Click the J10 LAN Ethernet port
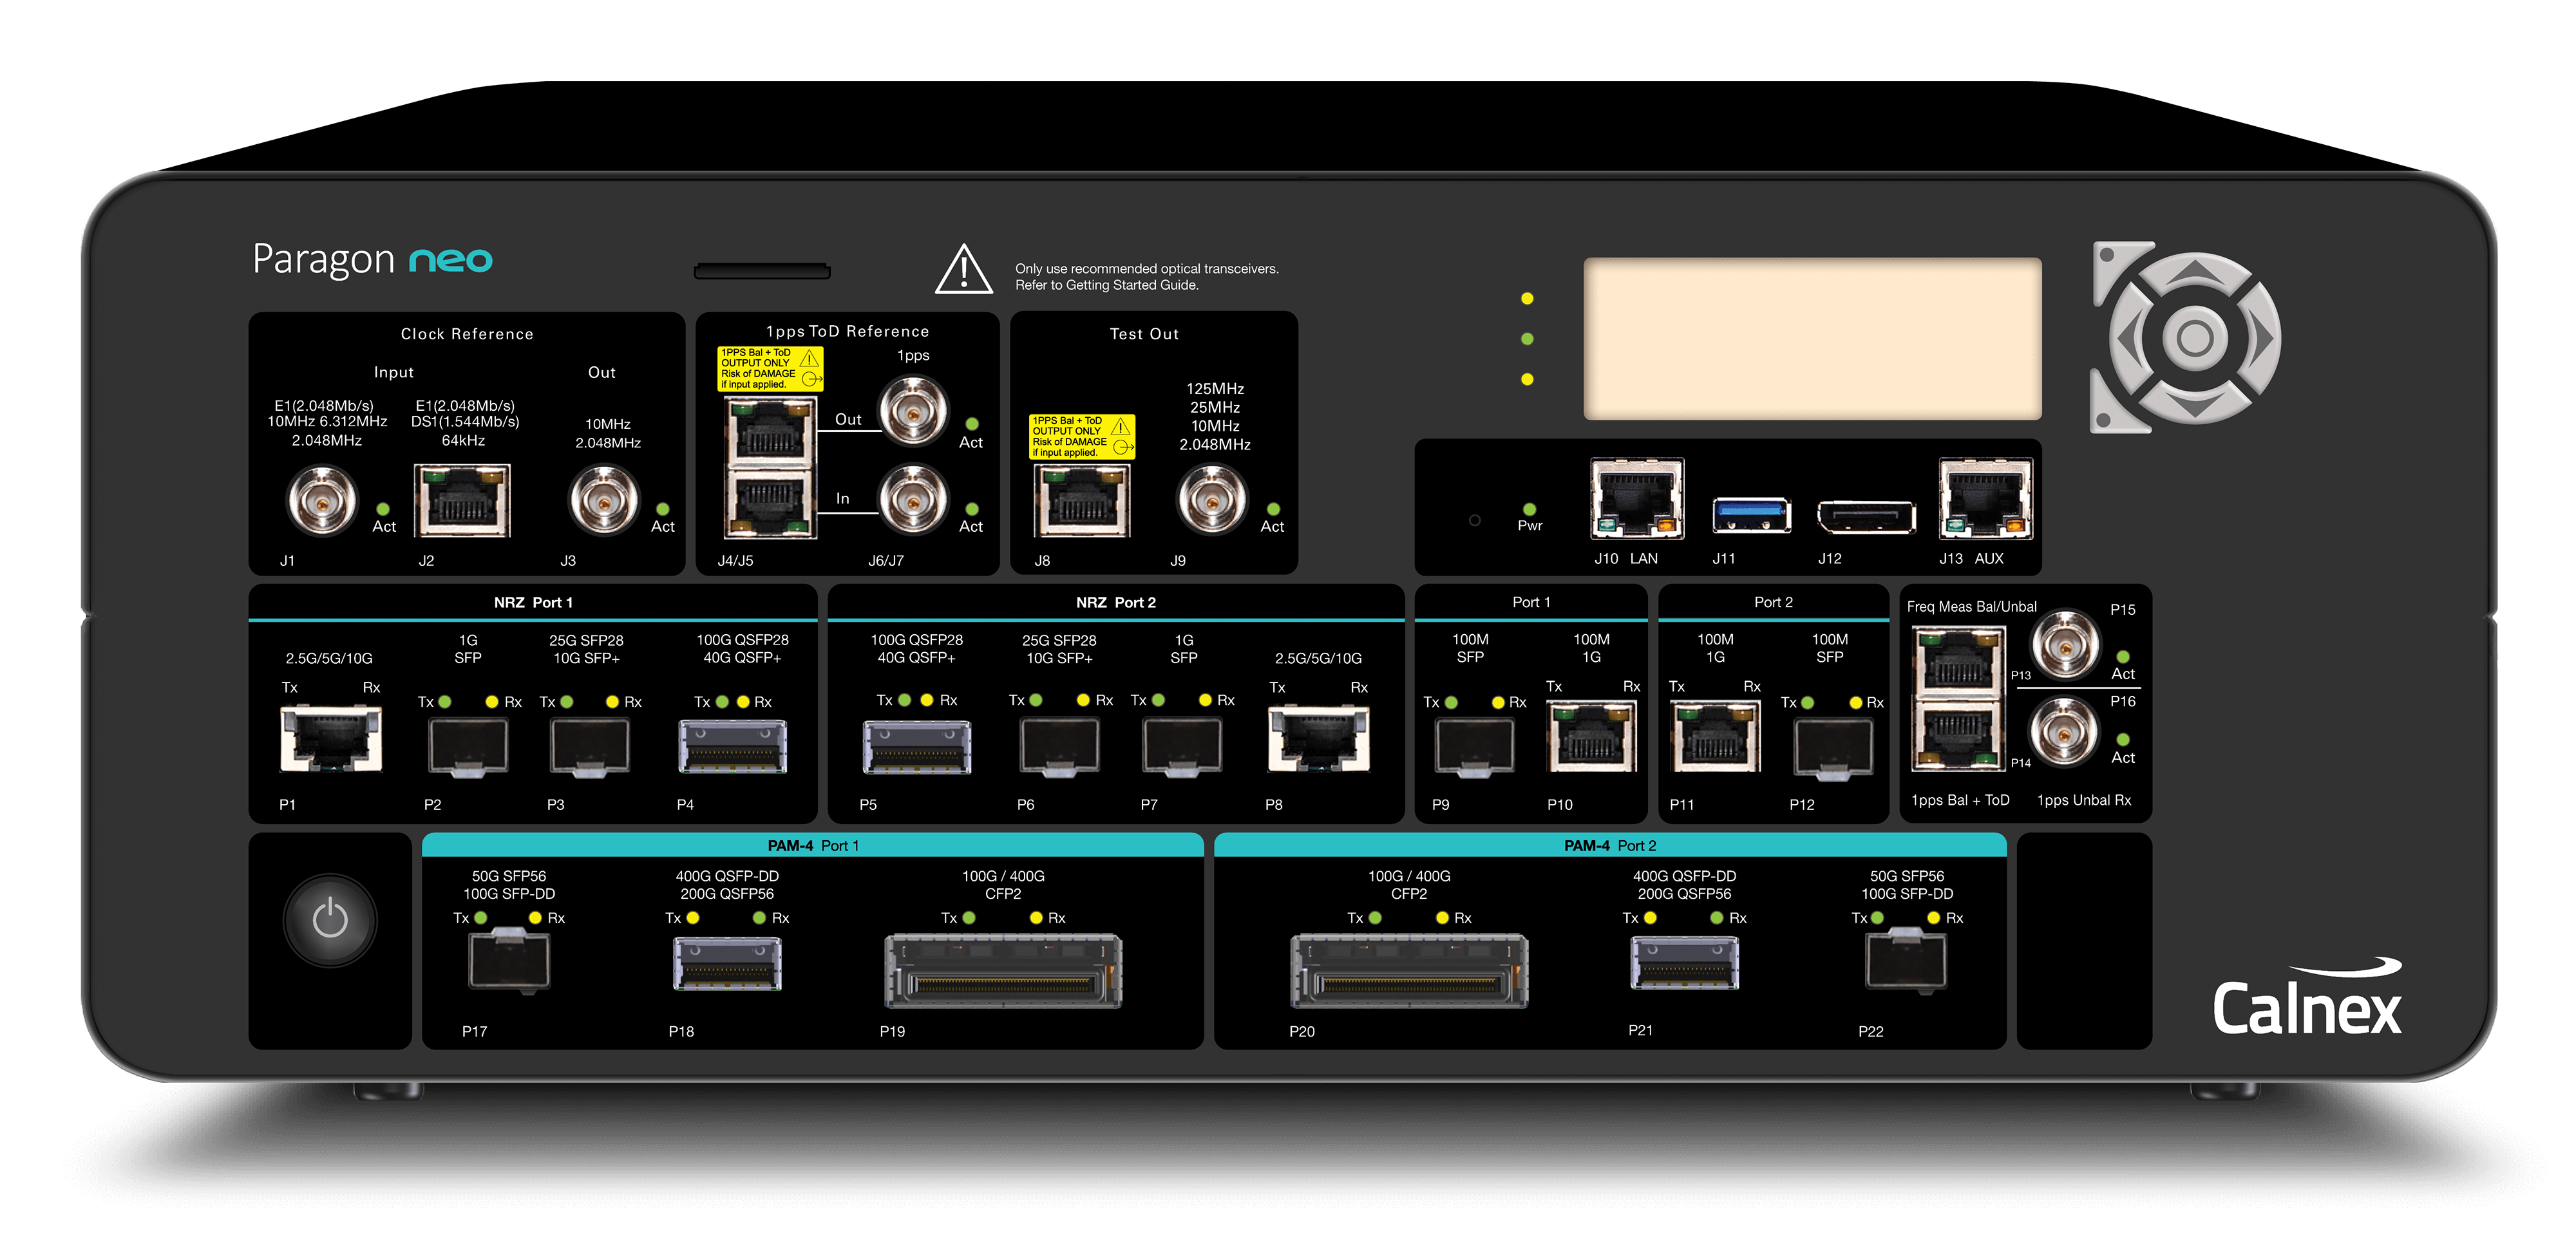The width and height of the screenshot is (2576, 1240). click(1637, 499)
